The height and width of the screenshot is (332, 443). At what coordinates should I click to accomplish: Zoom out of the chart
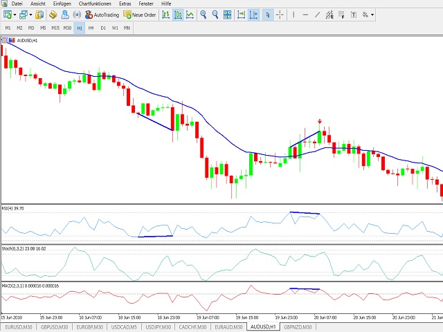pyautogui.click(x=215, y=15)
